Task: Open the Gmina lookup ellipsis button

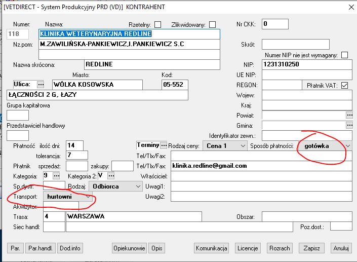Action: tap(349, 125)
